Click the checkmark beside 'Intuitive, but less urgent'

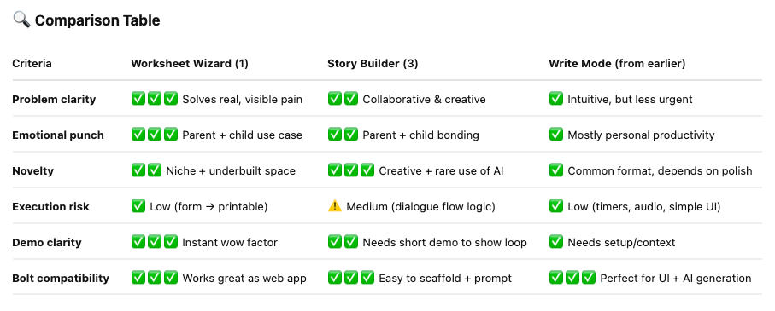[x=556, y=99]
